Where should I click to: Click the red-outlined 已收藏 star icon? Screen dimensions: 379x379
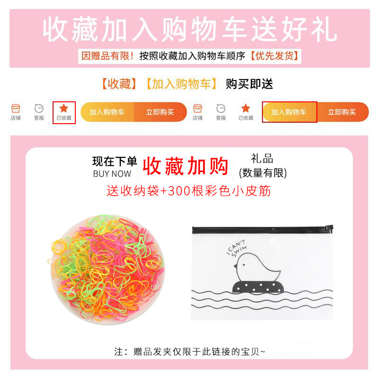point(64,113)
